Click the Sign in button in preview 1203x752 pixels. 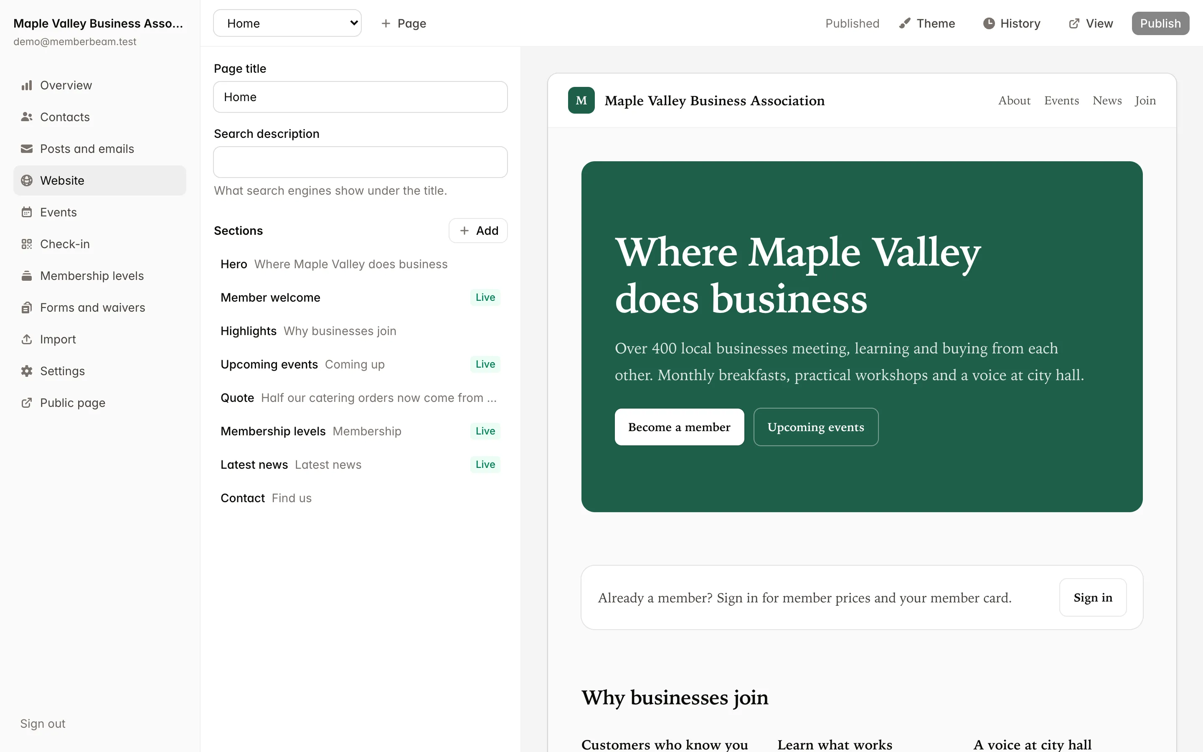1093,597
